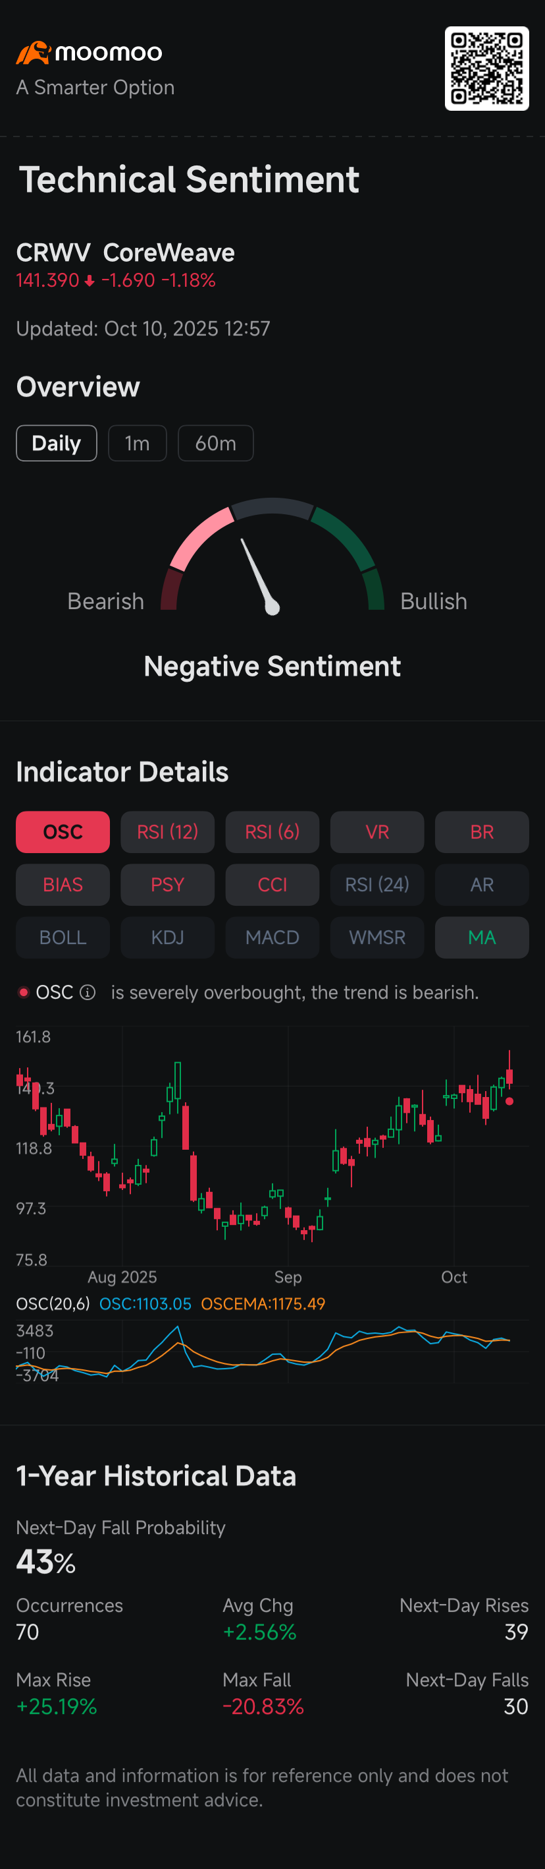The height and width of the screenshot is (1869, 545).
Task: Open the KDJ indicator
Action: tap(167, 937)
